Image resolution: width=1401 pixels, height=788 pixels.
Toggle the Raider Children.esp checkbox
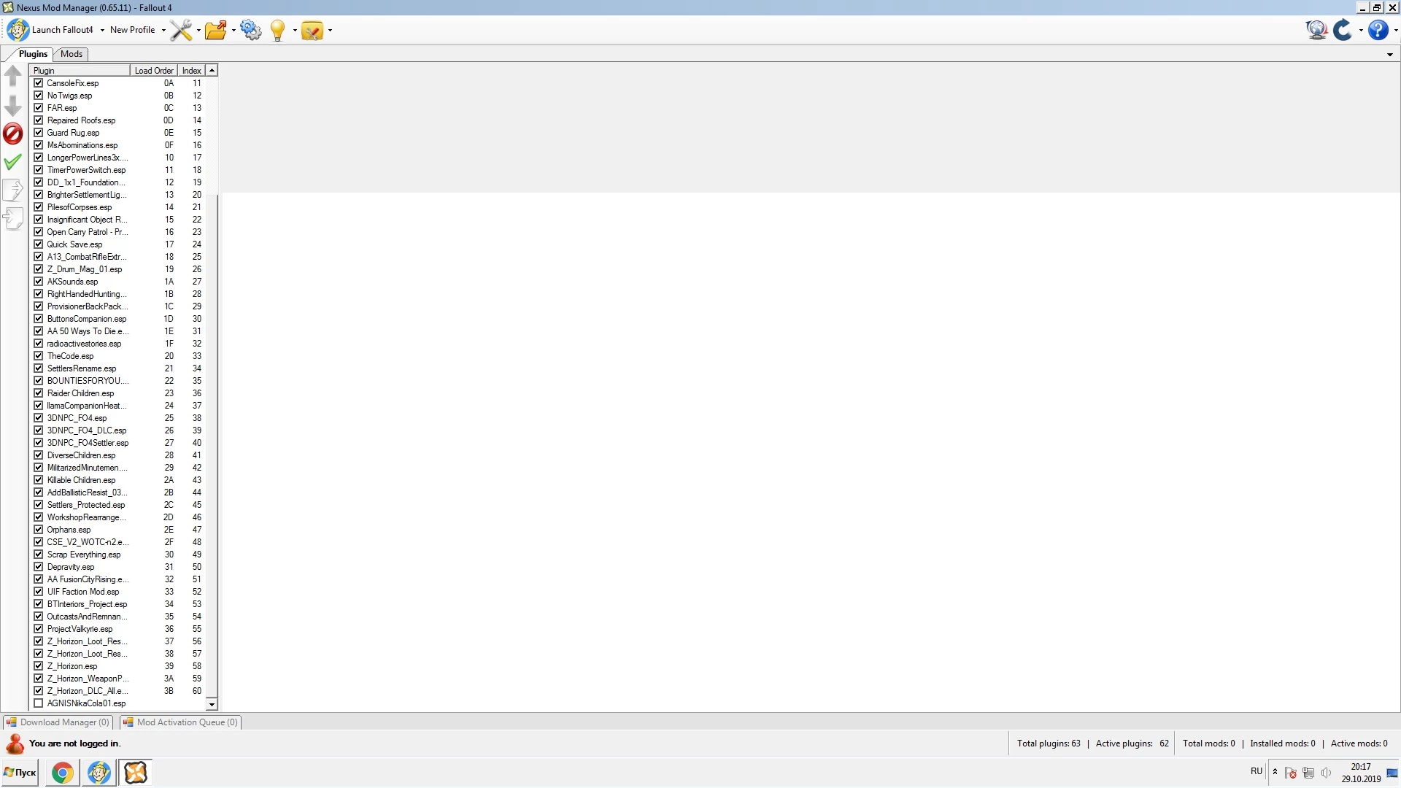(x=39, y=393)
